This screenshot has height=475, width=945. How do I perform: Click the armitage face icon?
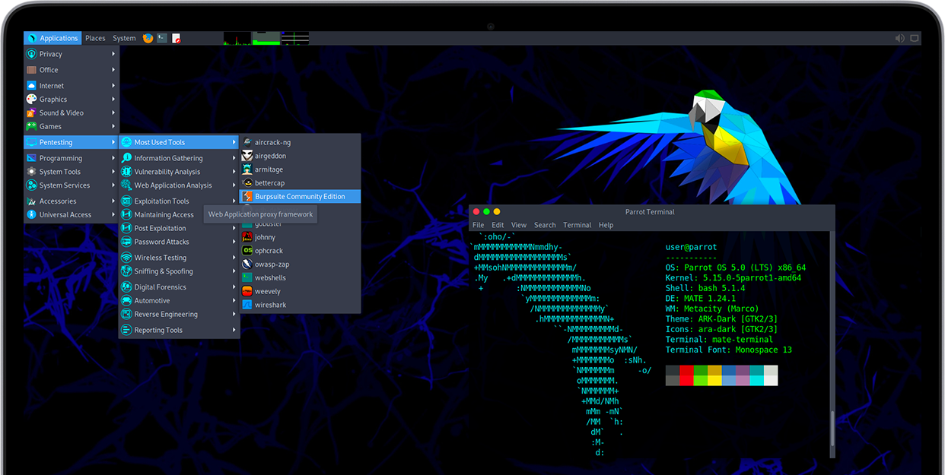pos(247,169)
